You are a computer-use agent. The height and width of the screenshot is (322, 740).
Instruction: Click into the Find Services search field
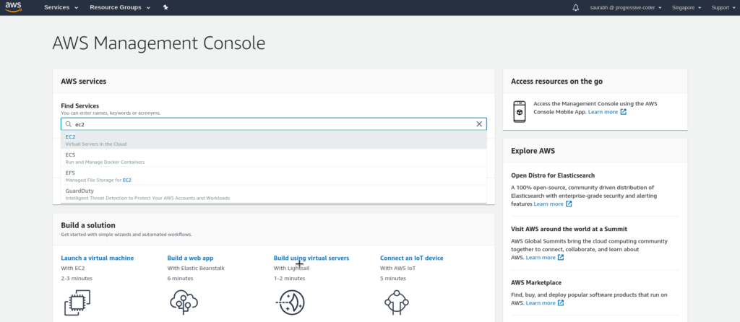(274, 124)
